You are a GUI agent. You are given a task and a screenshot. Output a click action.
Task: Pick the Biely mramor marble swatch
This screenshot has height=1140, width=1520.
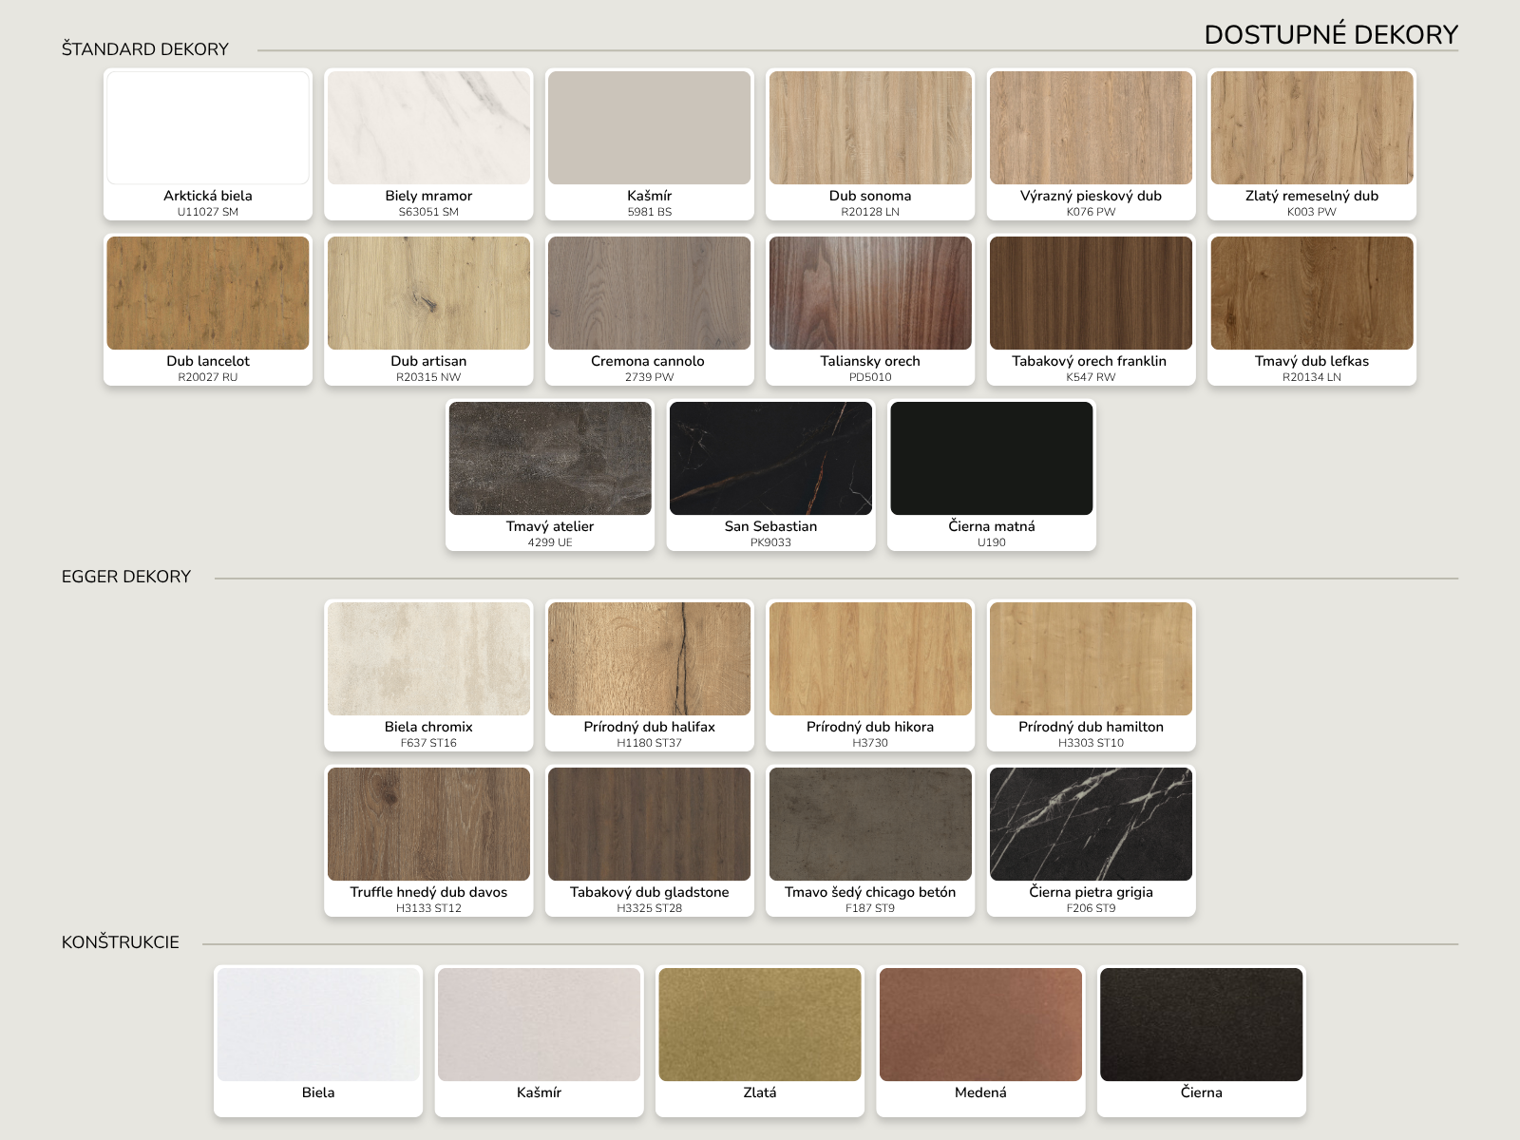[x=428, y=144]
